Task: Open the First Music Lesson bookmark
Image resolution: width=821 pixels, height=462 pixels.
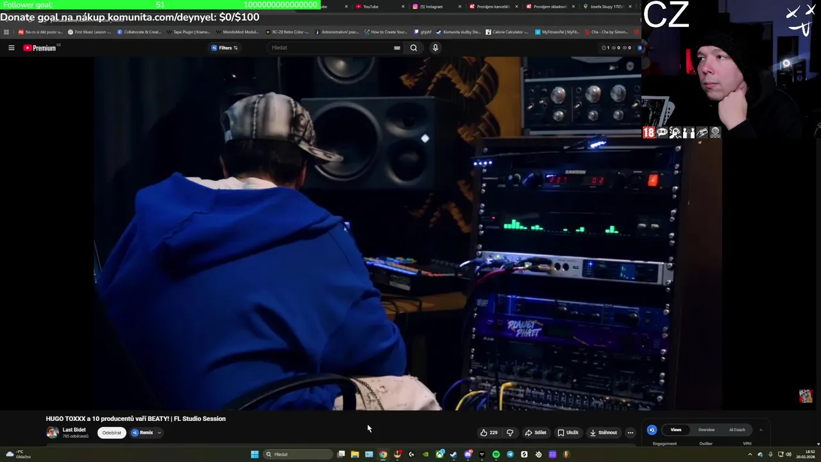Action: pos(89,31)
